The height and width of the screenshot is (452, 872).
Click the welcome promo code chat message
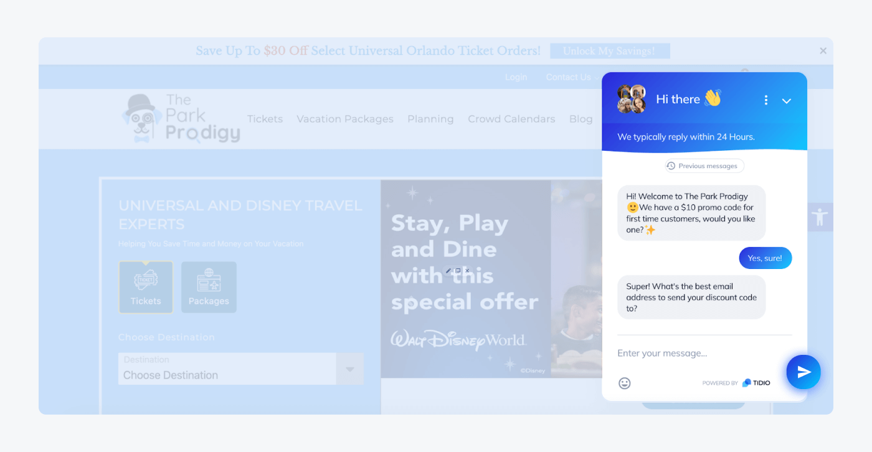(691, 213)
